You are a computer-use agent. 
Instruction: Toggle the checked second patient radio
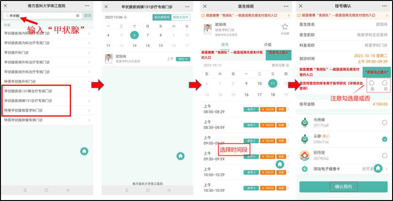tap(385, 139)
